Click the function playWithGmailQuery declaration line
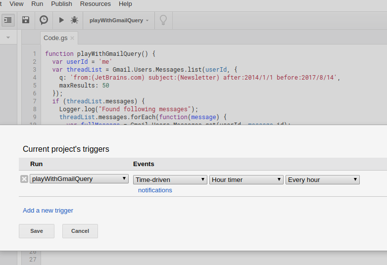The image size is (387, 265). click(100, 54)
